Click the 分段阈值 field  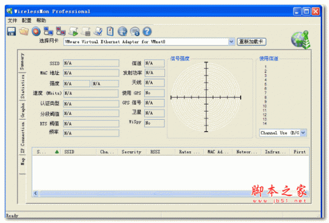pos(91,113)
